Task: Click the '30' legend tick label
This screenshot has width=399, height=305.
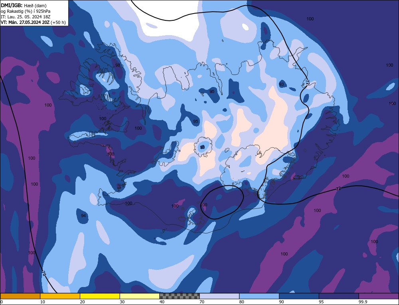Action: 122,302
